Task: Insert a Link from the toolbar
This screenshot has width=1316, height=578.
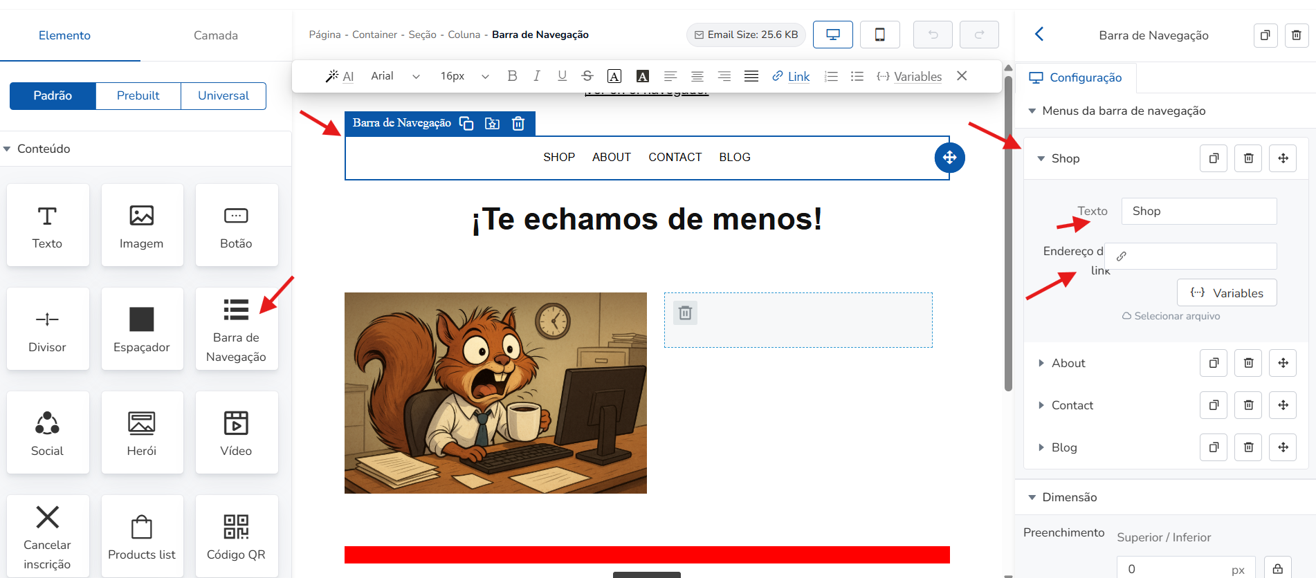Action: click(x=791, y=76)
